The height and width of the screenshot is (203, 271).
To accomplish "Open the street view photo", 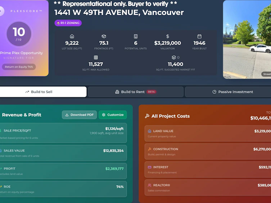I will (247, 40).
